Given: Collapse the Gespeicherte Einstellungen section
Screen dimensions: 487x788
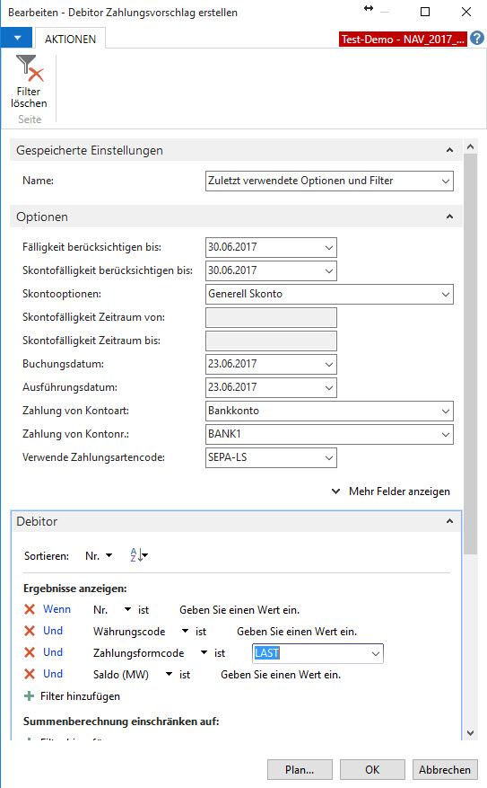Looking at the screenshot, I should pyautogui.click(x=450, y=150).
